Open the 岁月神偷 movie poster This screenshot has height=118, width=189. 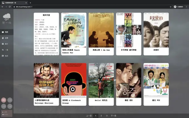[x=129, y=30]
